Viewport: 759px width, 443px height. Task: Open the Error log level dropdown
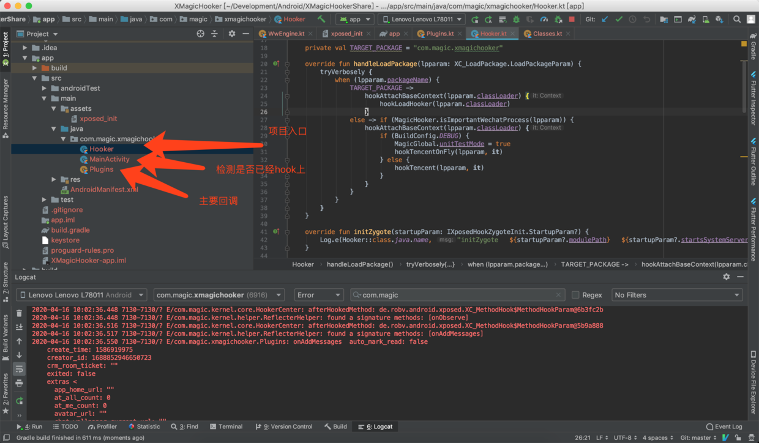[x=318, y=295]
